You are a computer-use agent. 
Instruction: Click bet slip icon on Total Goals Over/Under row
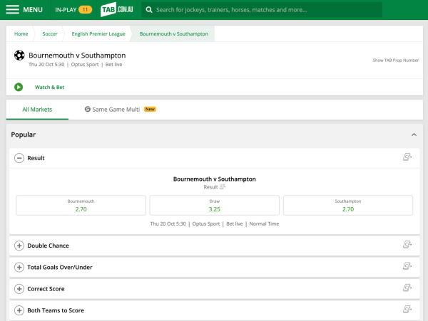pyautogui.click(x=407, y=266)
